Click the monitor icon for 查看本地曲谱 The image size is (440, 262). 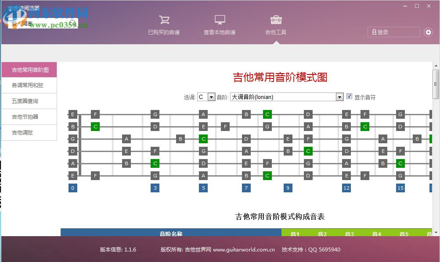pos(220,20)
